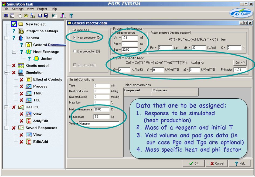Click the Component column header
255x177 pixels.
pos(138,90)
